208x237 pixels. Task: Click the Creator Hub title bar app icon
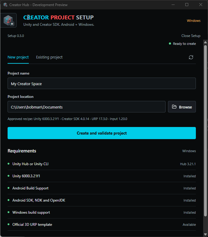tap(5, 5)
